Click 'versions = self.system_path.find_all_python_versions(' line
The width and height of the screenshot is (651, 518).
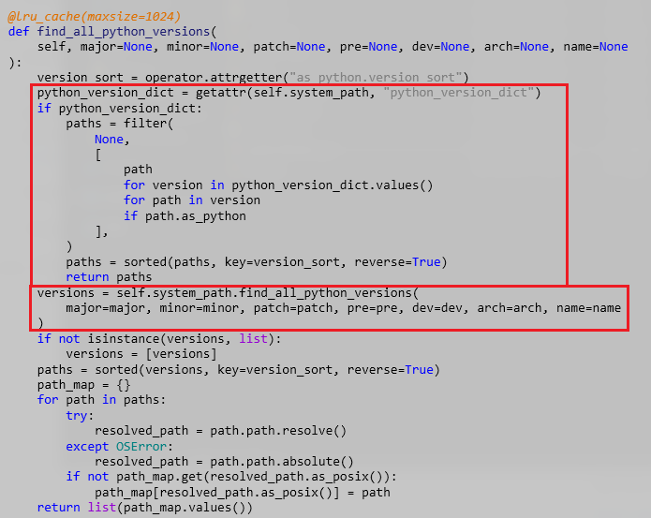228,293
